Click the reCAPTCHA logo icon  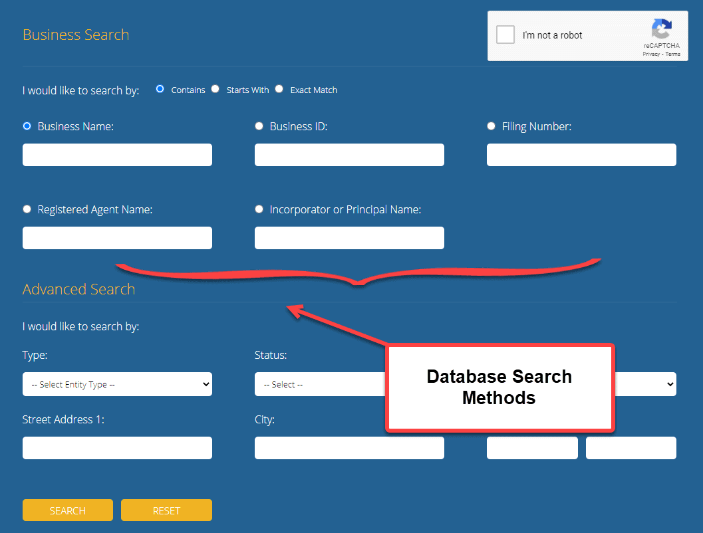point(661,29)
